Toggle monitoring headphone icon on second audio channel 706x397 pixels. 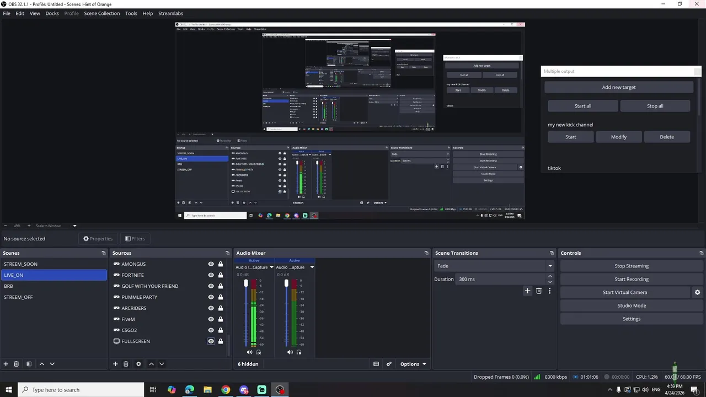pyautogui.click(x=299, y=352)
